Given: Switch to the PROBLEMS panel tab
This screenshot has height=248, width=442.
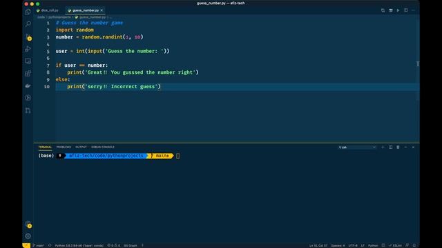Looking at the screenshot, I should coord(64,147).
